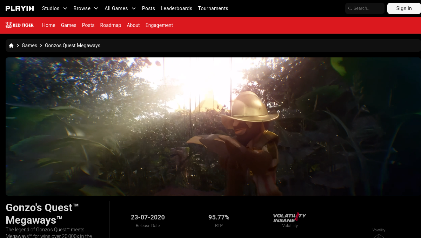Open the Browse dropdown menu

pyautogui.click(x=86, y=8)
